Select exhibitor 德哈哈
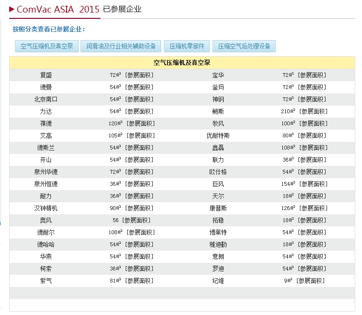This screenshot has width=362, height=315. [x=46, y=244]
